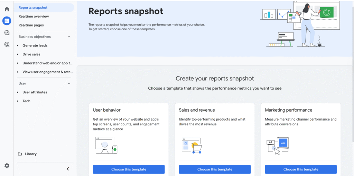354x176 pixels.
Task: Click the User behavior card title
Action: (x=107, y=110)
